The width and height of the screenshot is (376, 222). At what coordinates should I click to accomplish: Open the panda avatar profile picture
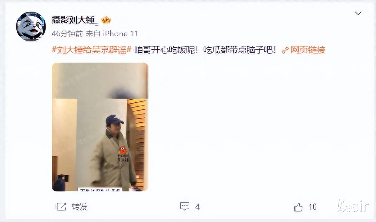click(x=31, y=26)
